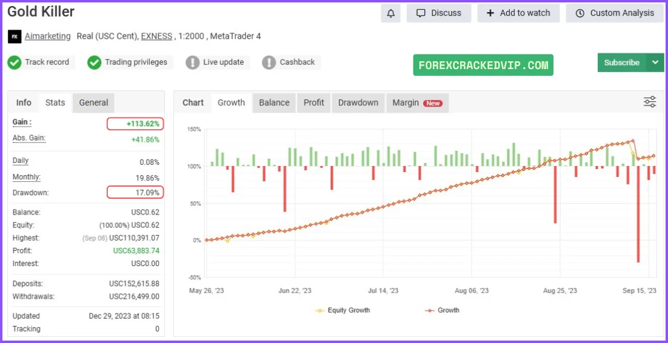668x343 pixels.
Task: Click the Track record green checkmark
Action: click(15, 62)
